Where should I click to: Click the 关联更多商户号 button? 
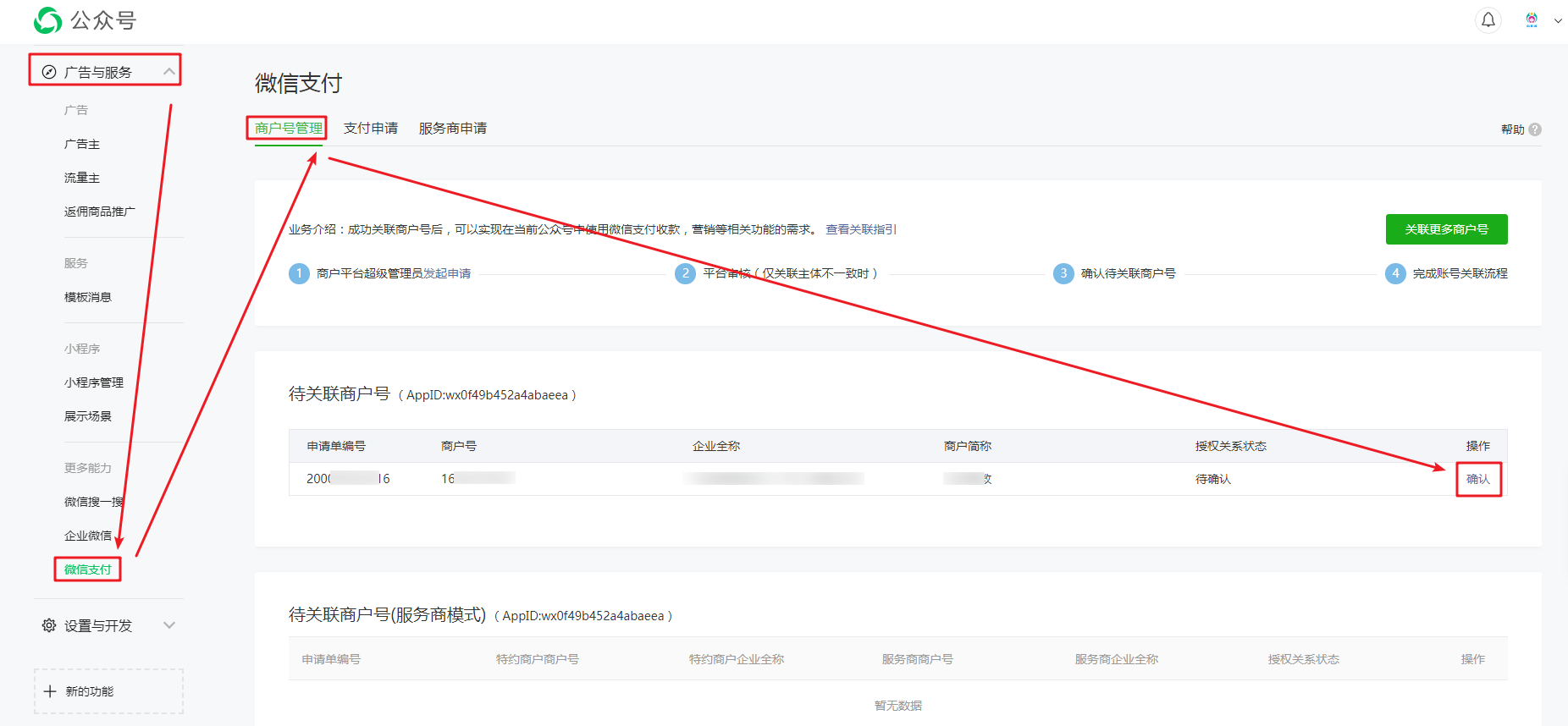pyautogui.click(x=1446, y=229)
